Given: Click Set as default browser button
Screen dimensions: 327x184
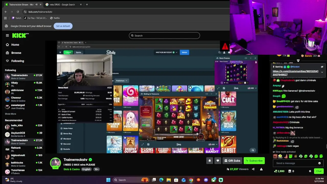Looking at the screenshot, I should click(63, 26).
